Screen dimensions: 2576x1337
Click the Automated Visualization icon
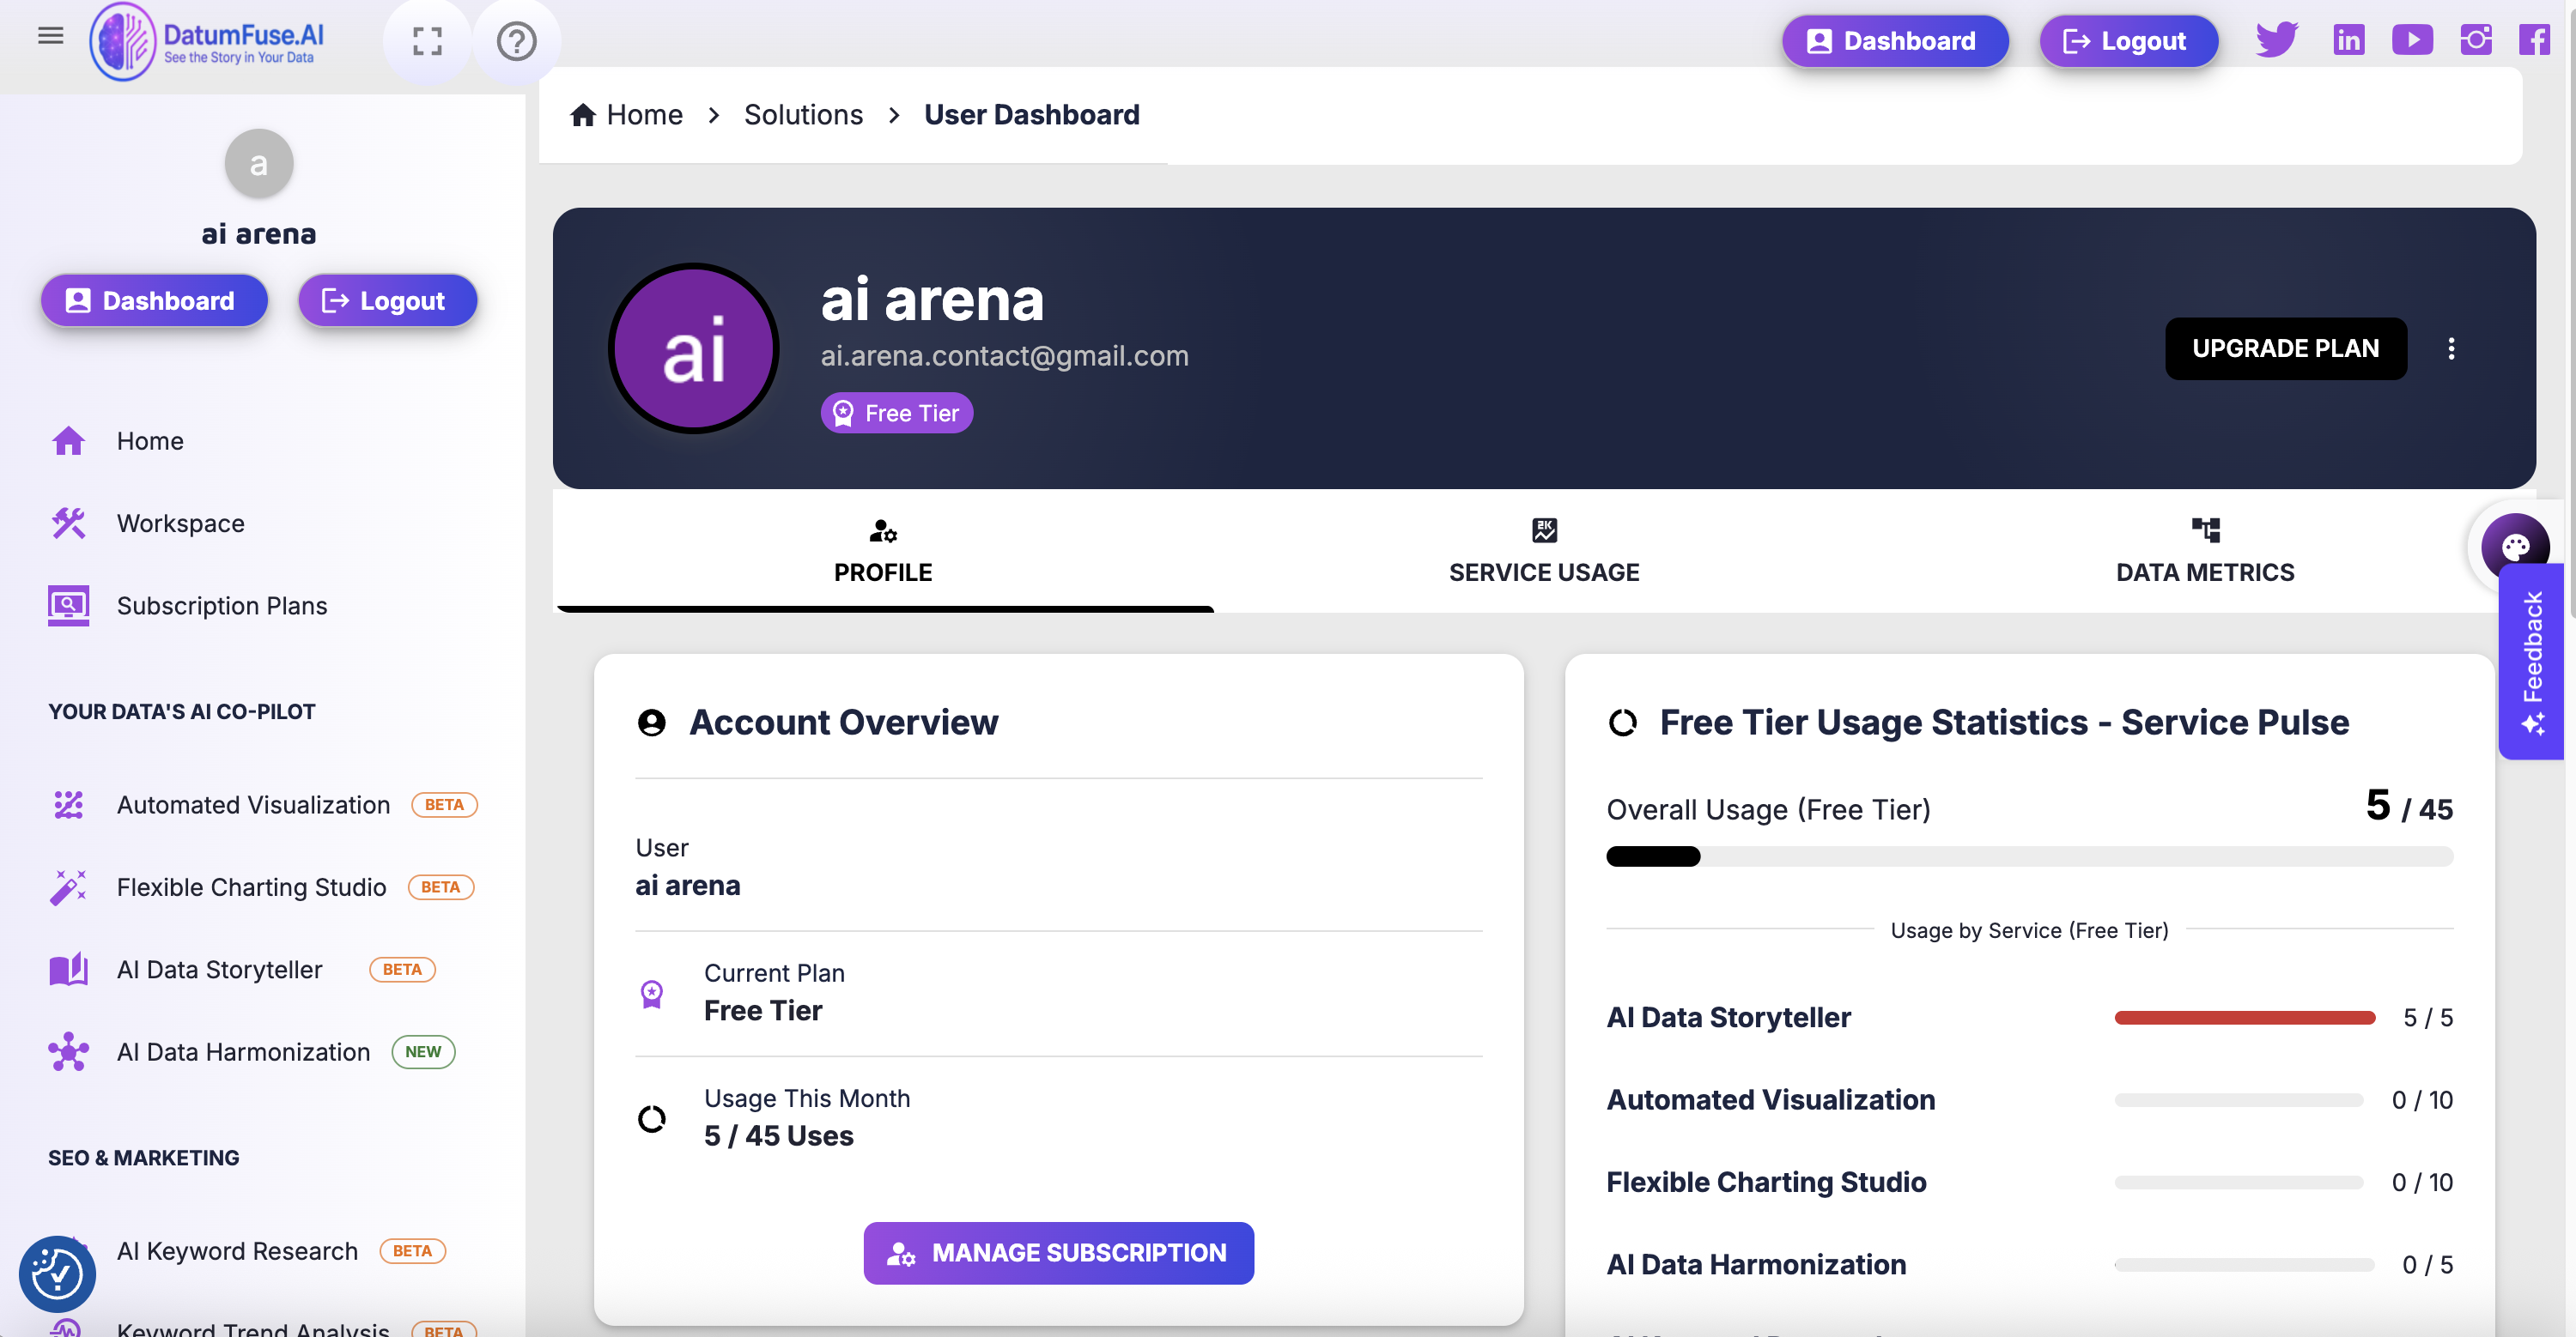[68, 804]
